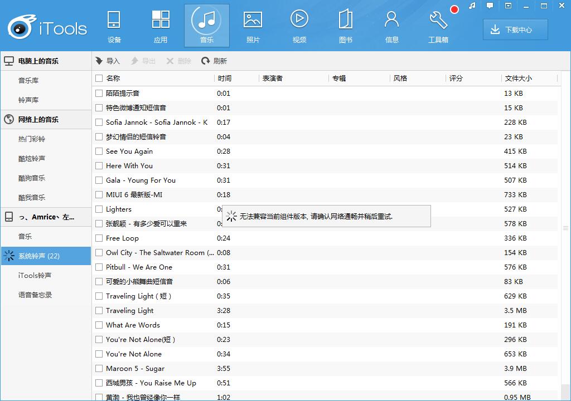Select the You're Not Alone(短 ) row
The height and width of the screenshot is (401, 571).
coord(325,340)
